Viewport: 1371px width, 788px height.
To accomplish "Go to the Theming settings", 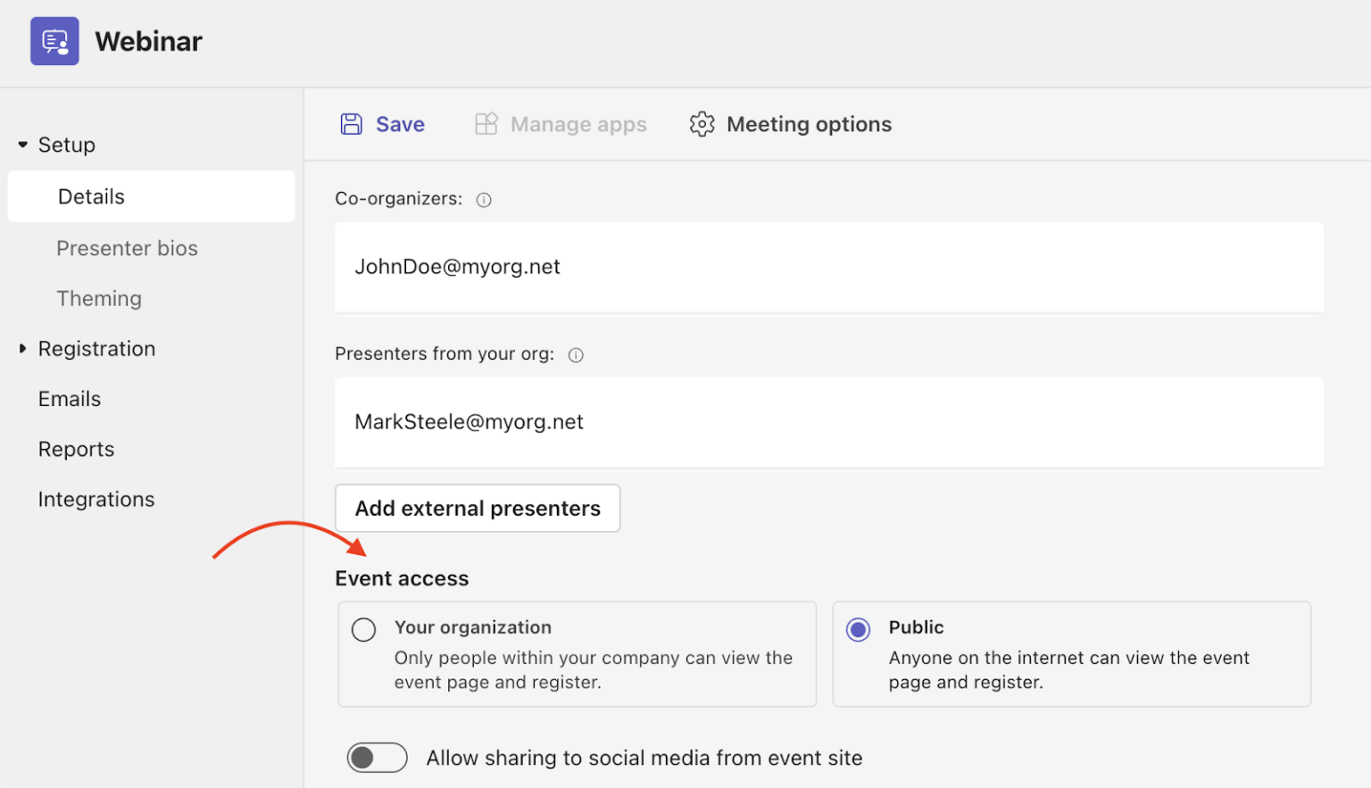I will click(x=99, y=298).
